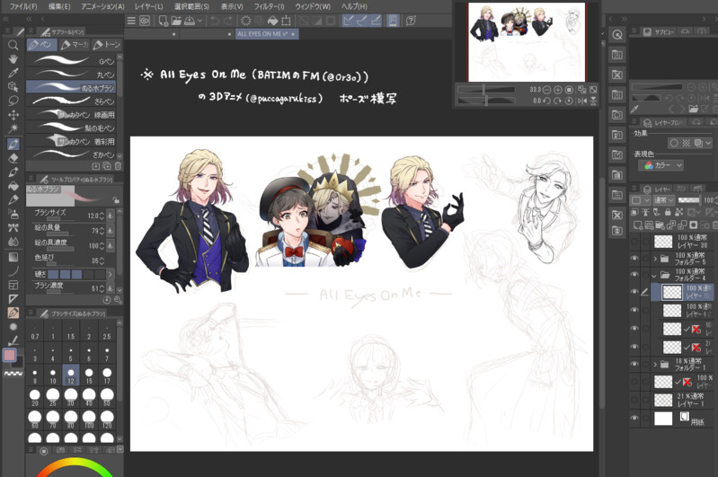
Task: Click the navigator flip horizontal icon
Action: (x=582, y=101)
